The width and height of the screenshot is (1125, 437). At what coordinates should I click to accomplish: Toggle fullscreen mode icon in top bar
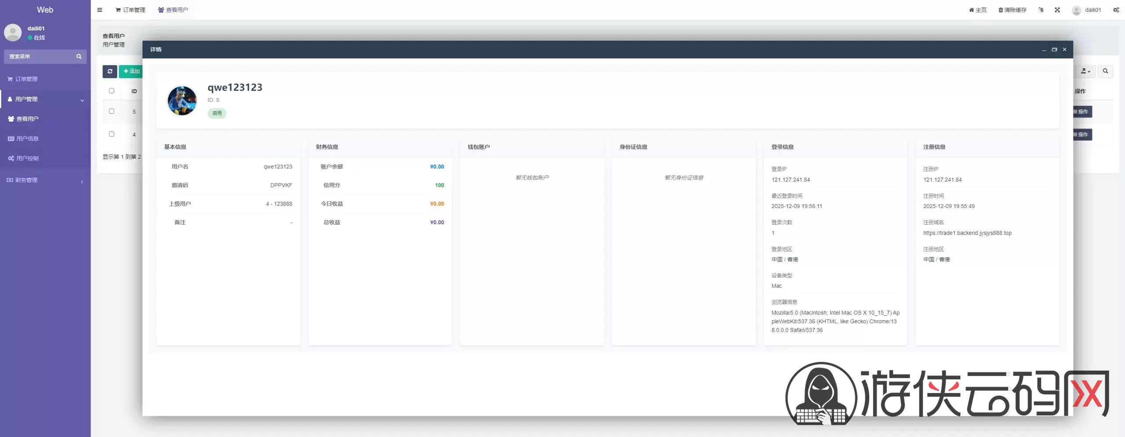(x=1057, y=10)
